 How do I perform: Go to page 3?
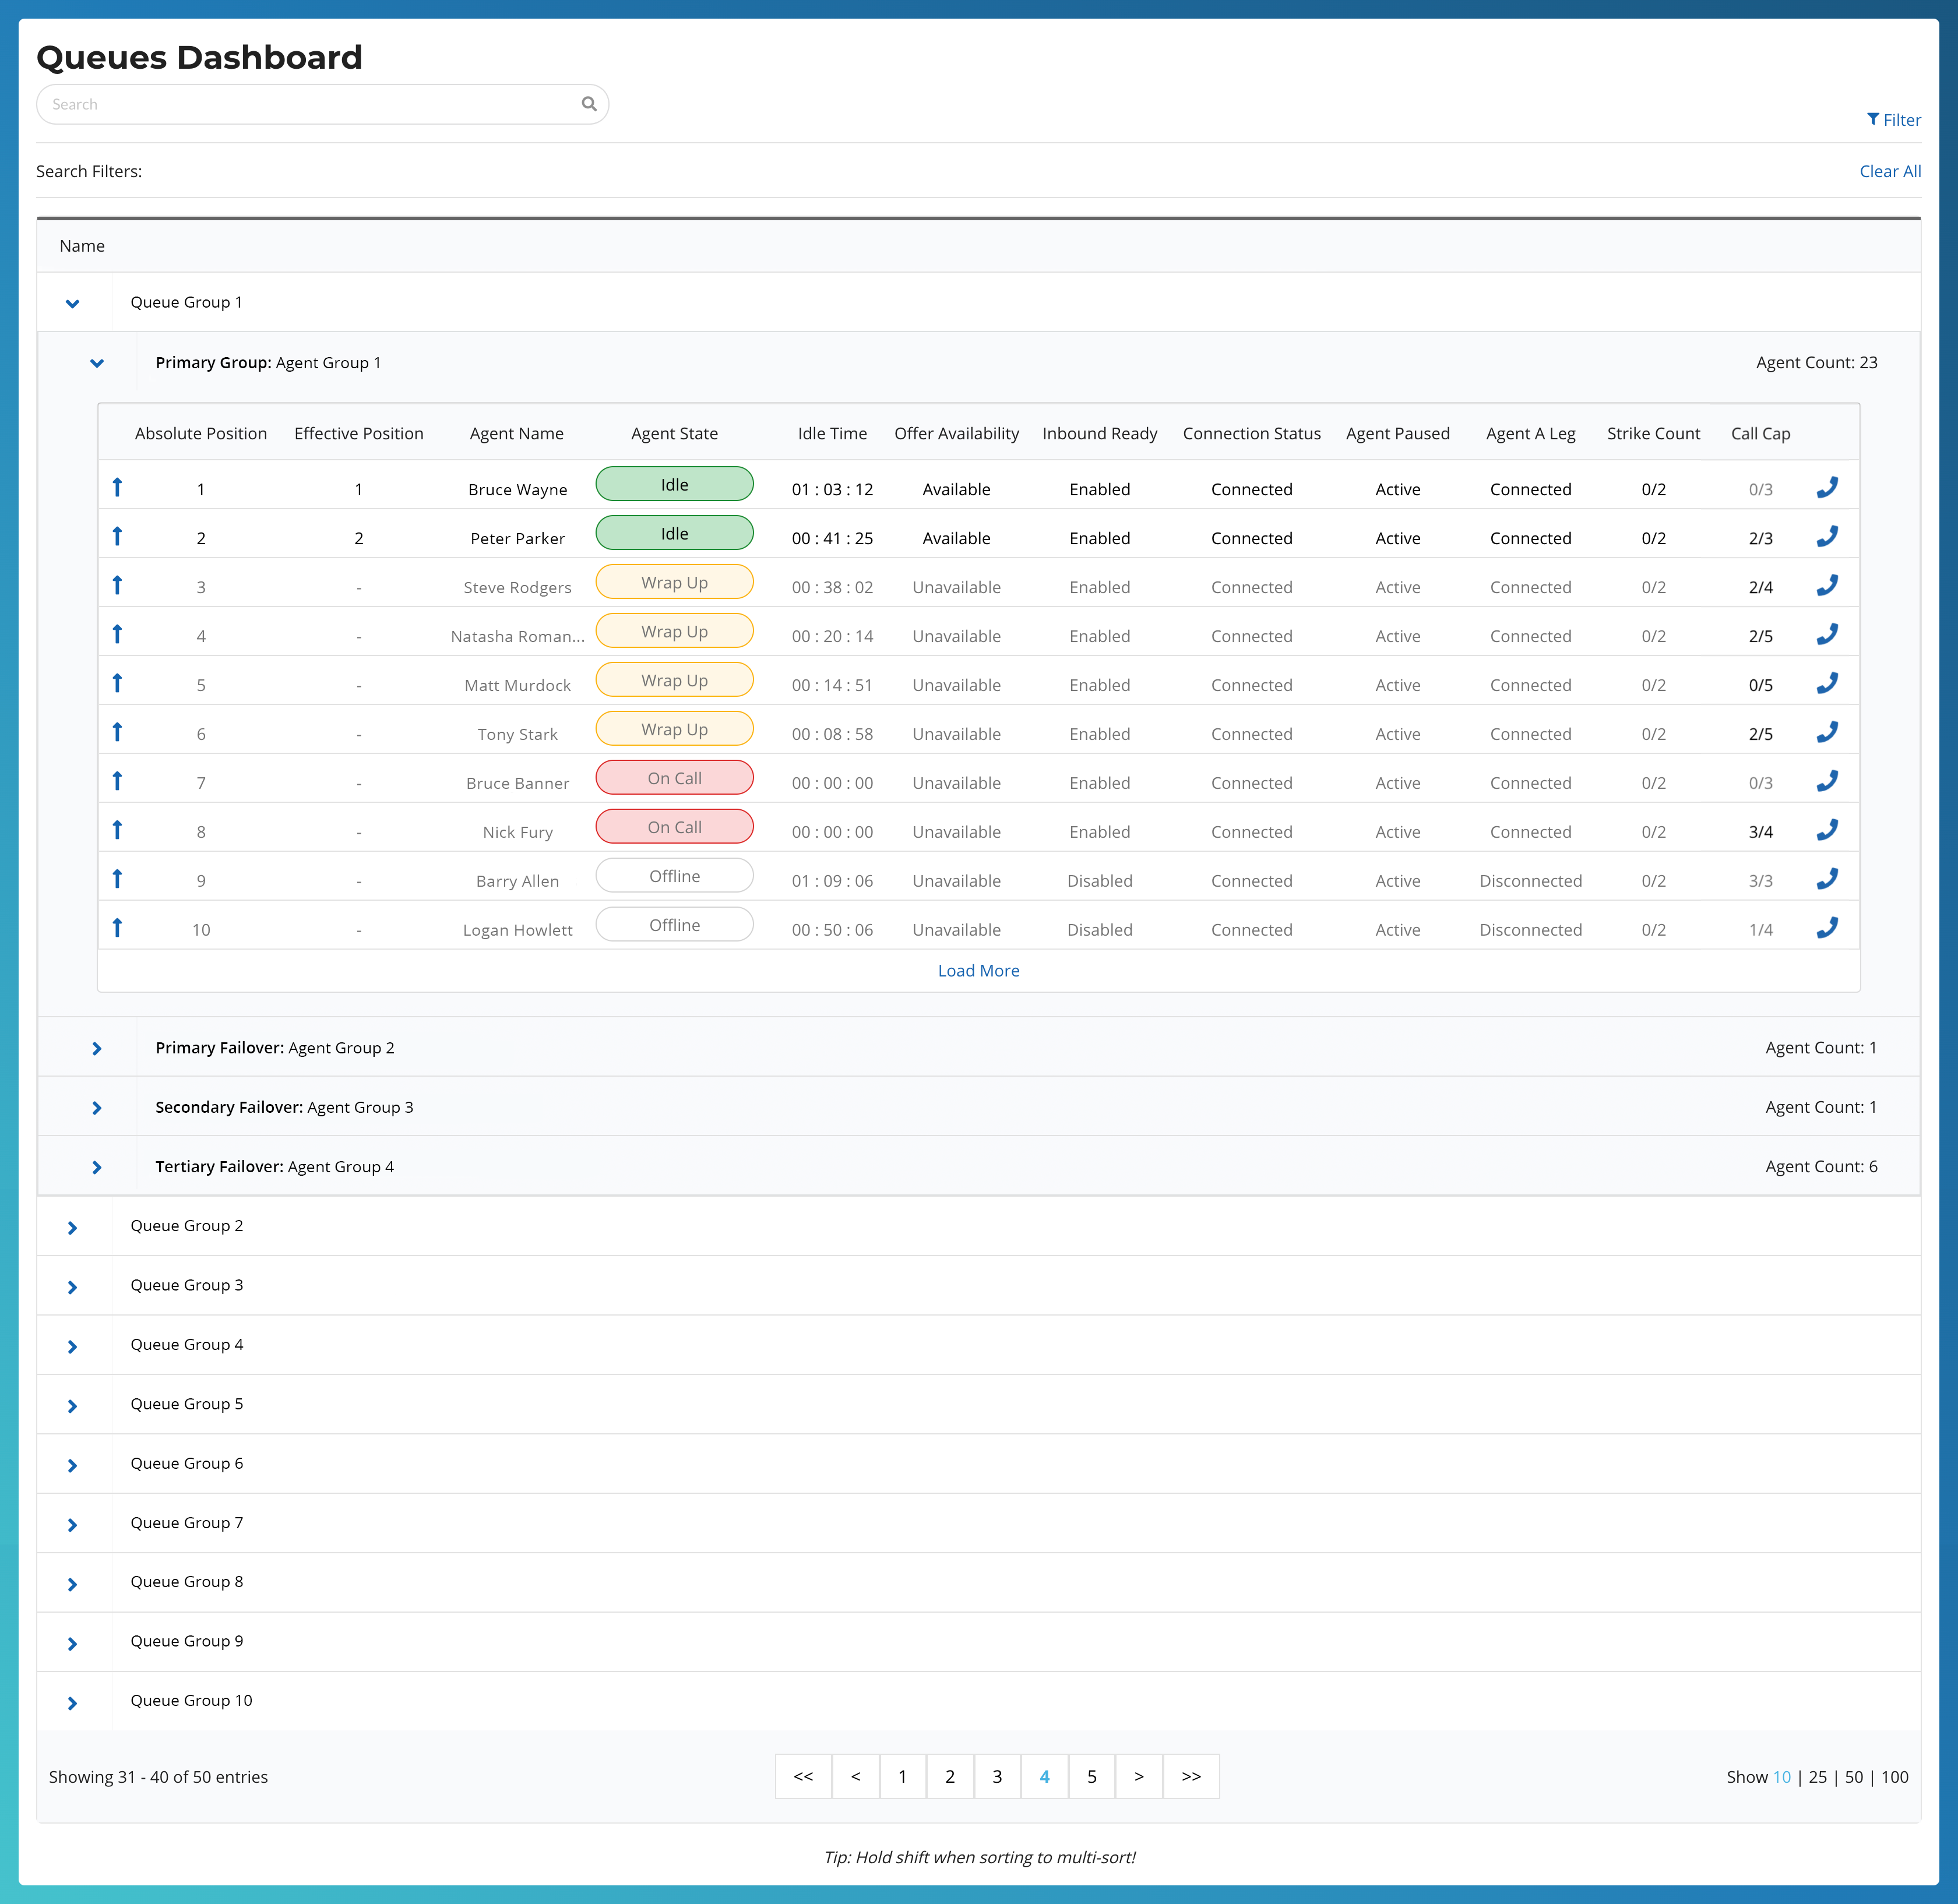[997, 1776]
